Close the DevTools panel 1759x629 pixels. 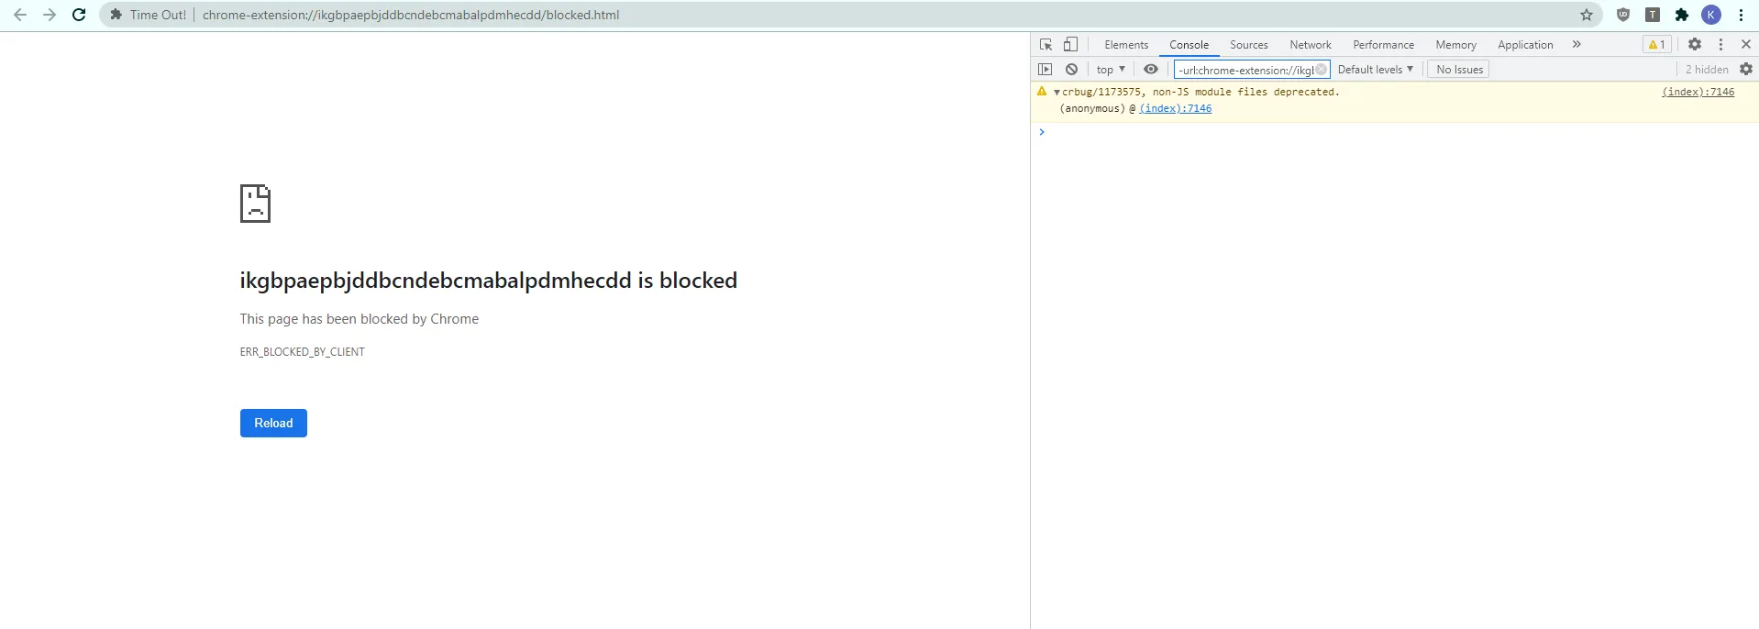[x=1746, y=44]
